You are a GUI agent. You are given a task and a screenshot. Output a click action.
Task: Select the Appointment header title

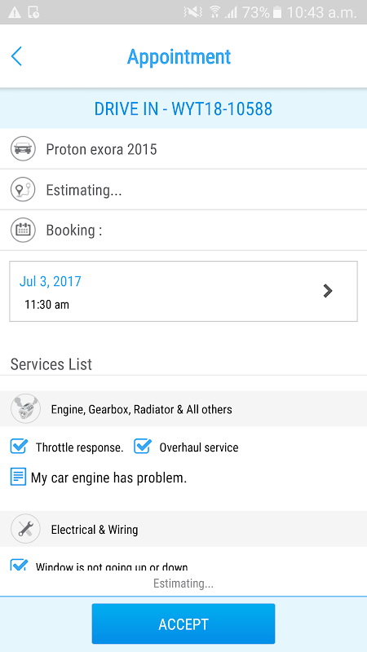(179, 56)
